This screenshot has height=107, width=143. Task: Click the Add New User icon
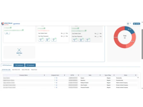click(19, 50)
